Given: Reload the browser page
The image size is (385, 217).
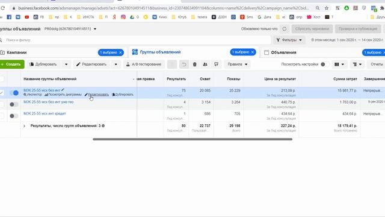Looking at the screenshot, I should coord(2,8).
